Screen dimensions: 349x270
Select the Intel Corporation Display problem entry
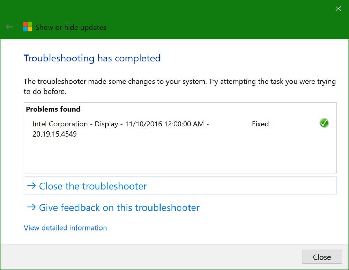click(x=180, y=129)
